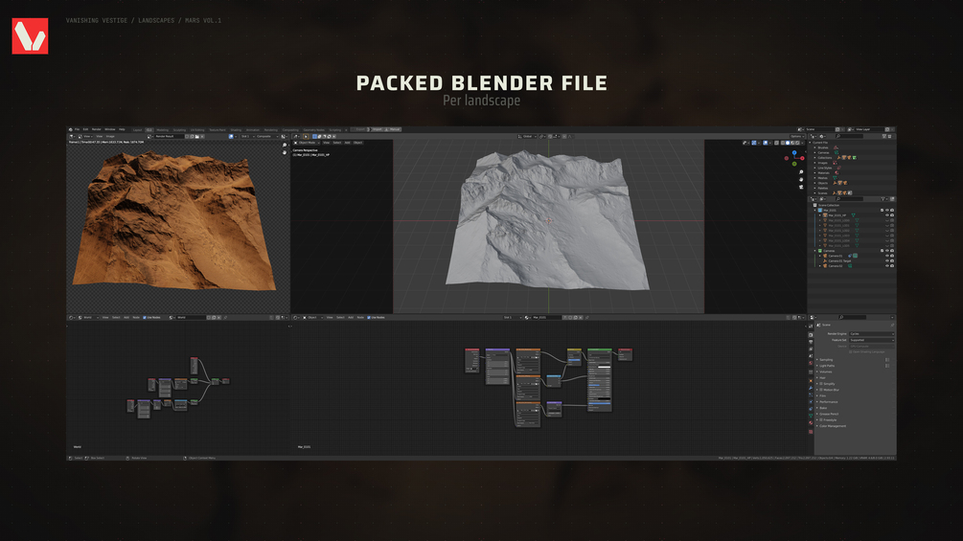Click the Manual button in the top bar

tap(393, 129)
